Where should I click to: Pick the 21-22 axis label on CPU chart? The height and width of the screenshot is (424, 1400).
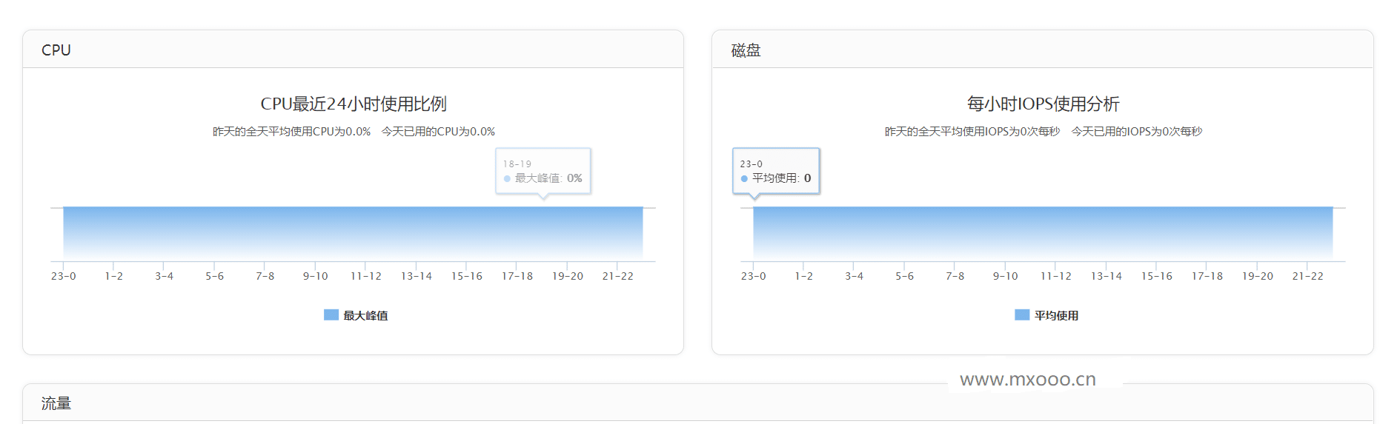(617, 276)
